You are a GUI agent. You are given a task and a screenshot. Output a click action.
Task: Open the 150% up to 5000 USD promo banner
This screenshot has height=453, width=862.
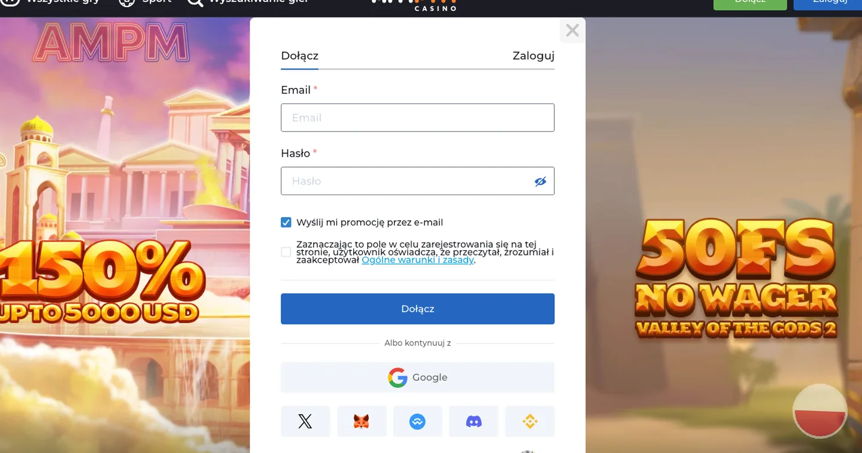point(102,281)
